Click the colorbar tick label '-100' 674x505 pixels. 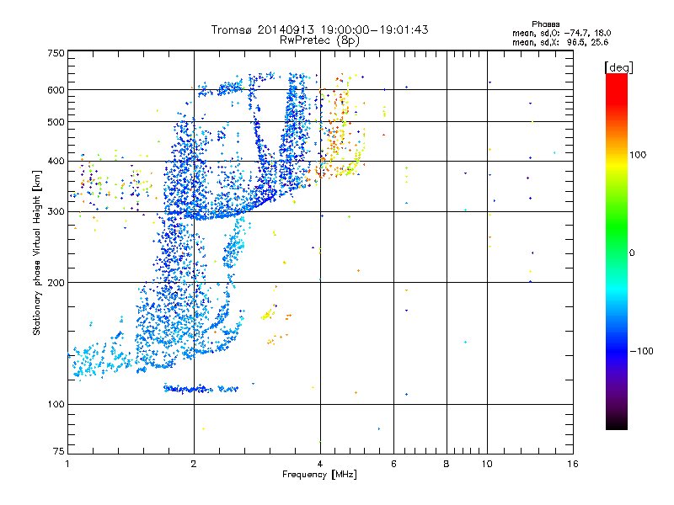(641, 351)
